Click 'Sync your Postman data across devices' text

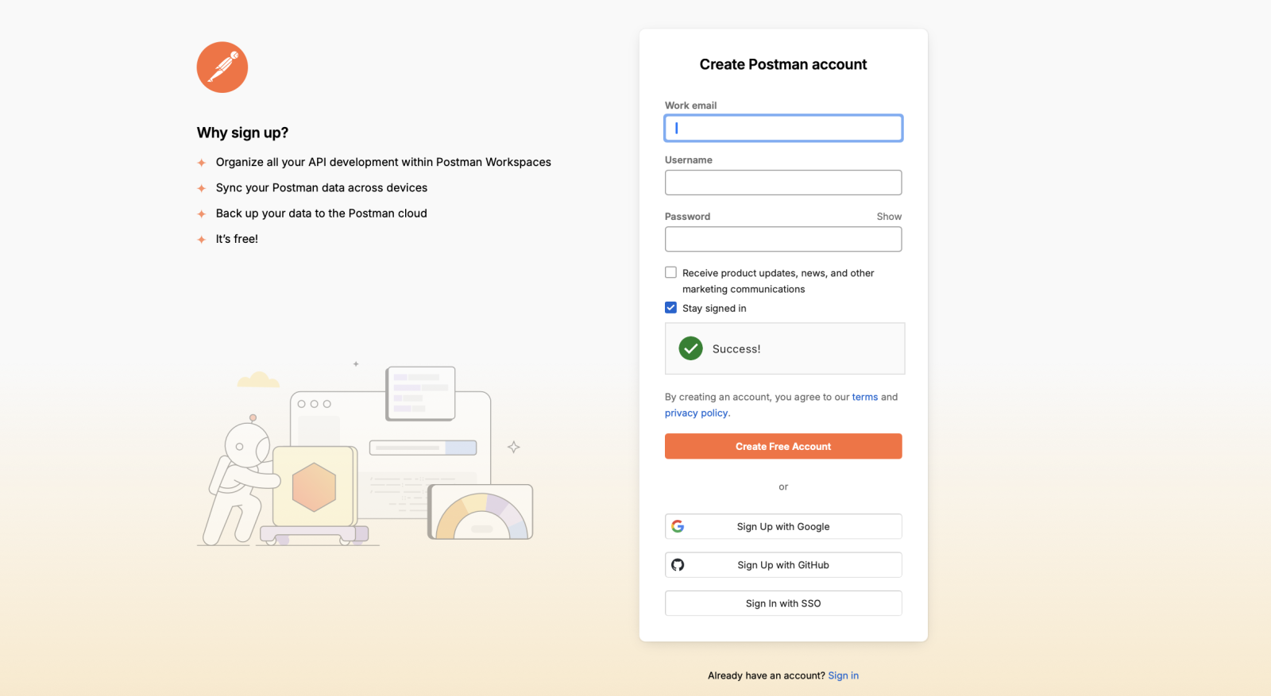(322, 188)
